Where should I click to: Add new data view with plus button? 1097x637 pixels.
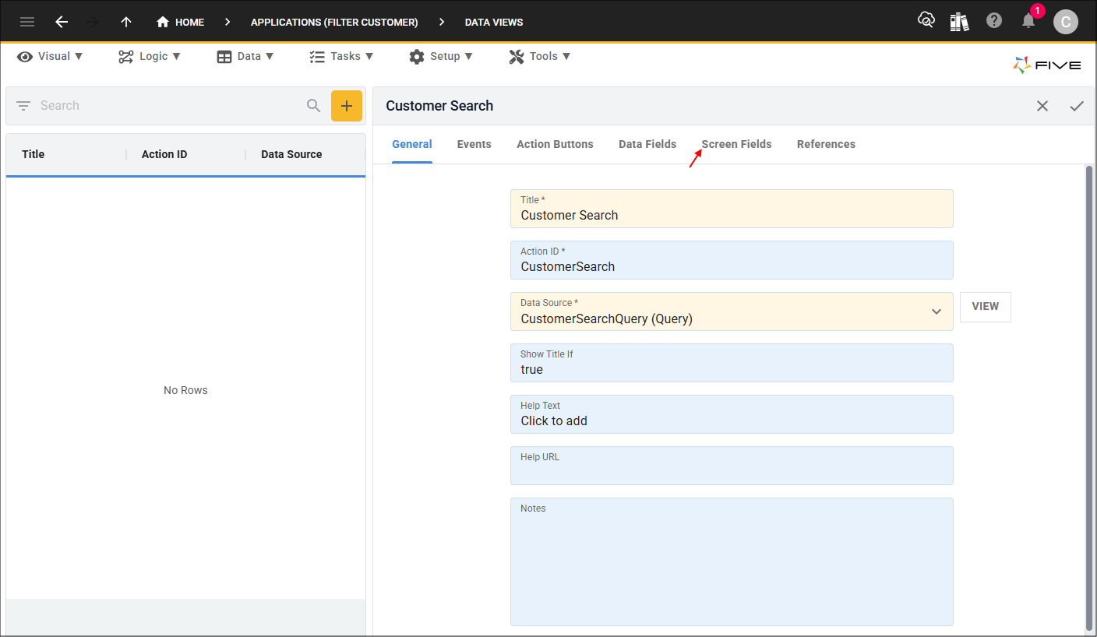(x=347, y=106)
